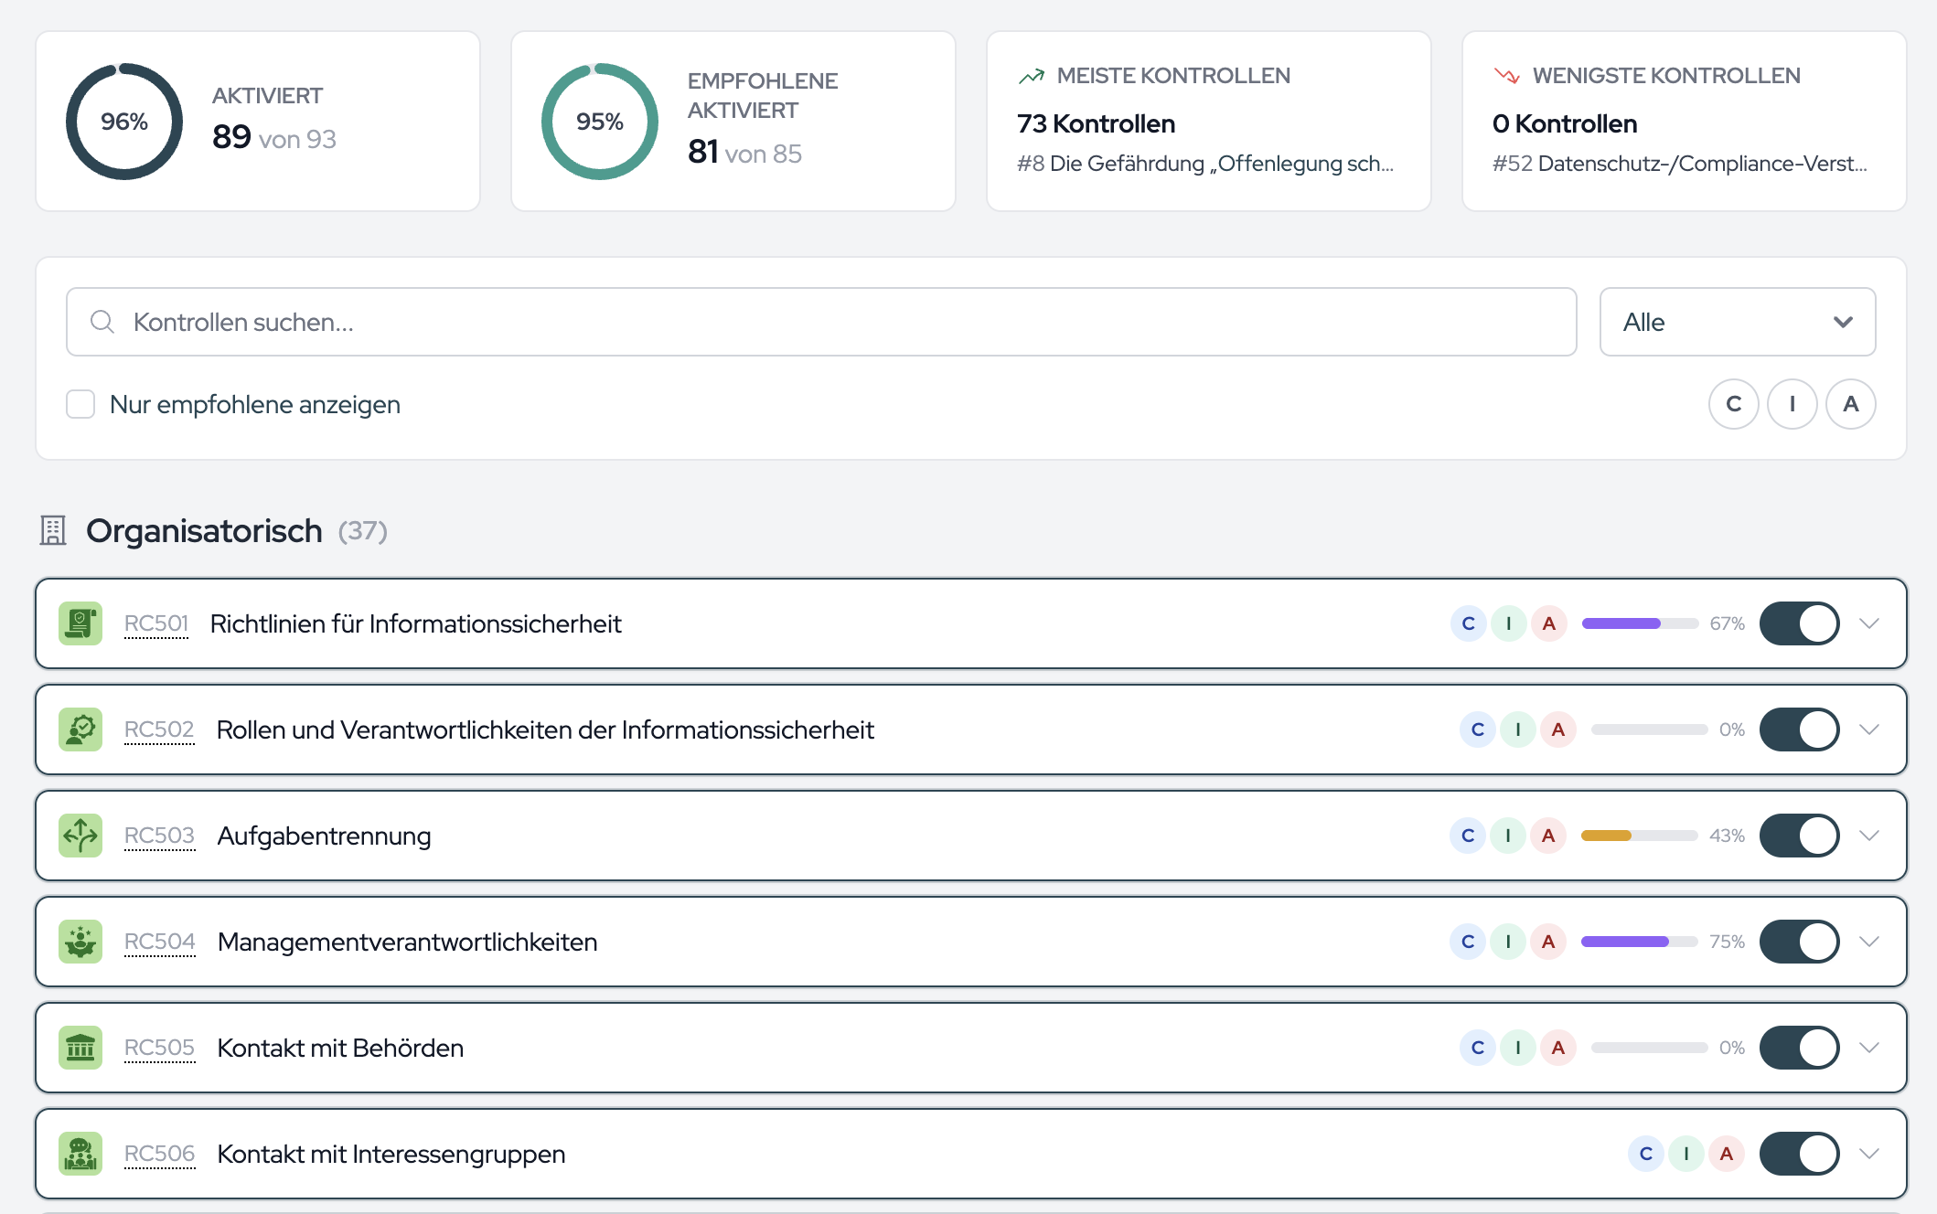Switch off RC505 Kontakt mit Behörden
1937x1214 pixels.
pyautogui.click(x=1800, y=1048)
